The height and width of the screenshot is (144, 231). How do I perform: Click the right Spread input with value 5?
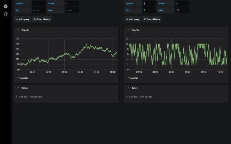[x=149, y=3]
